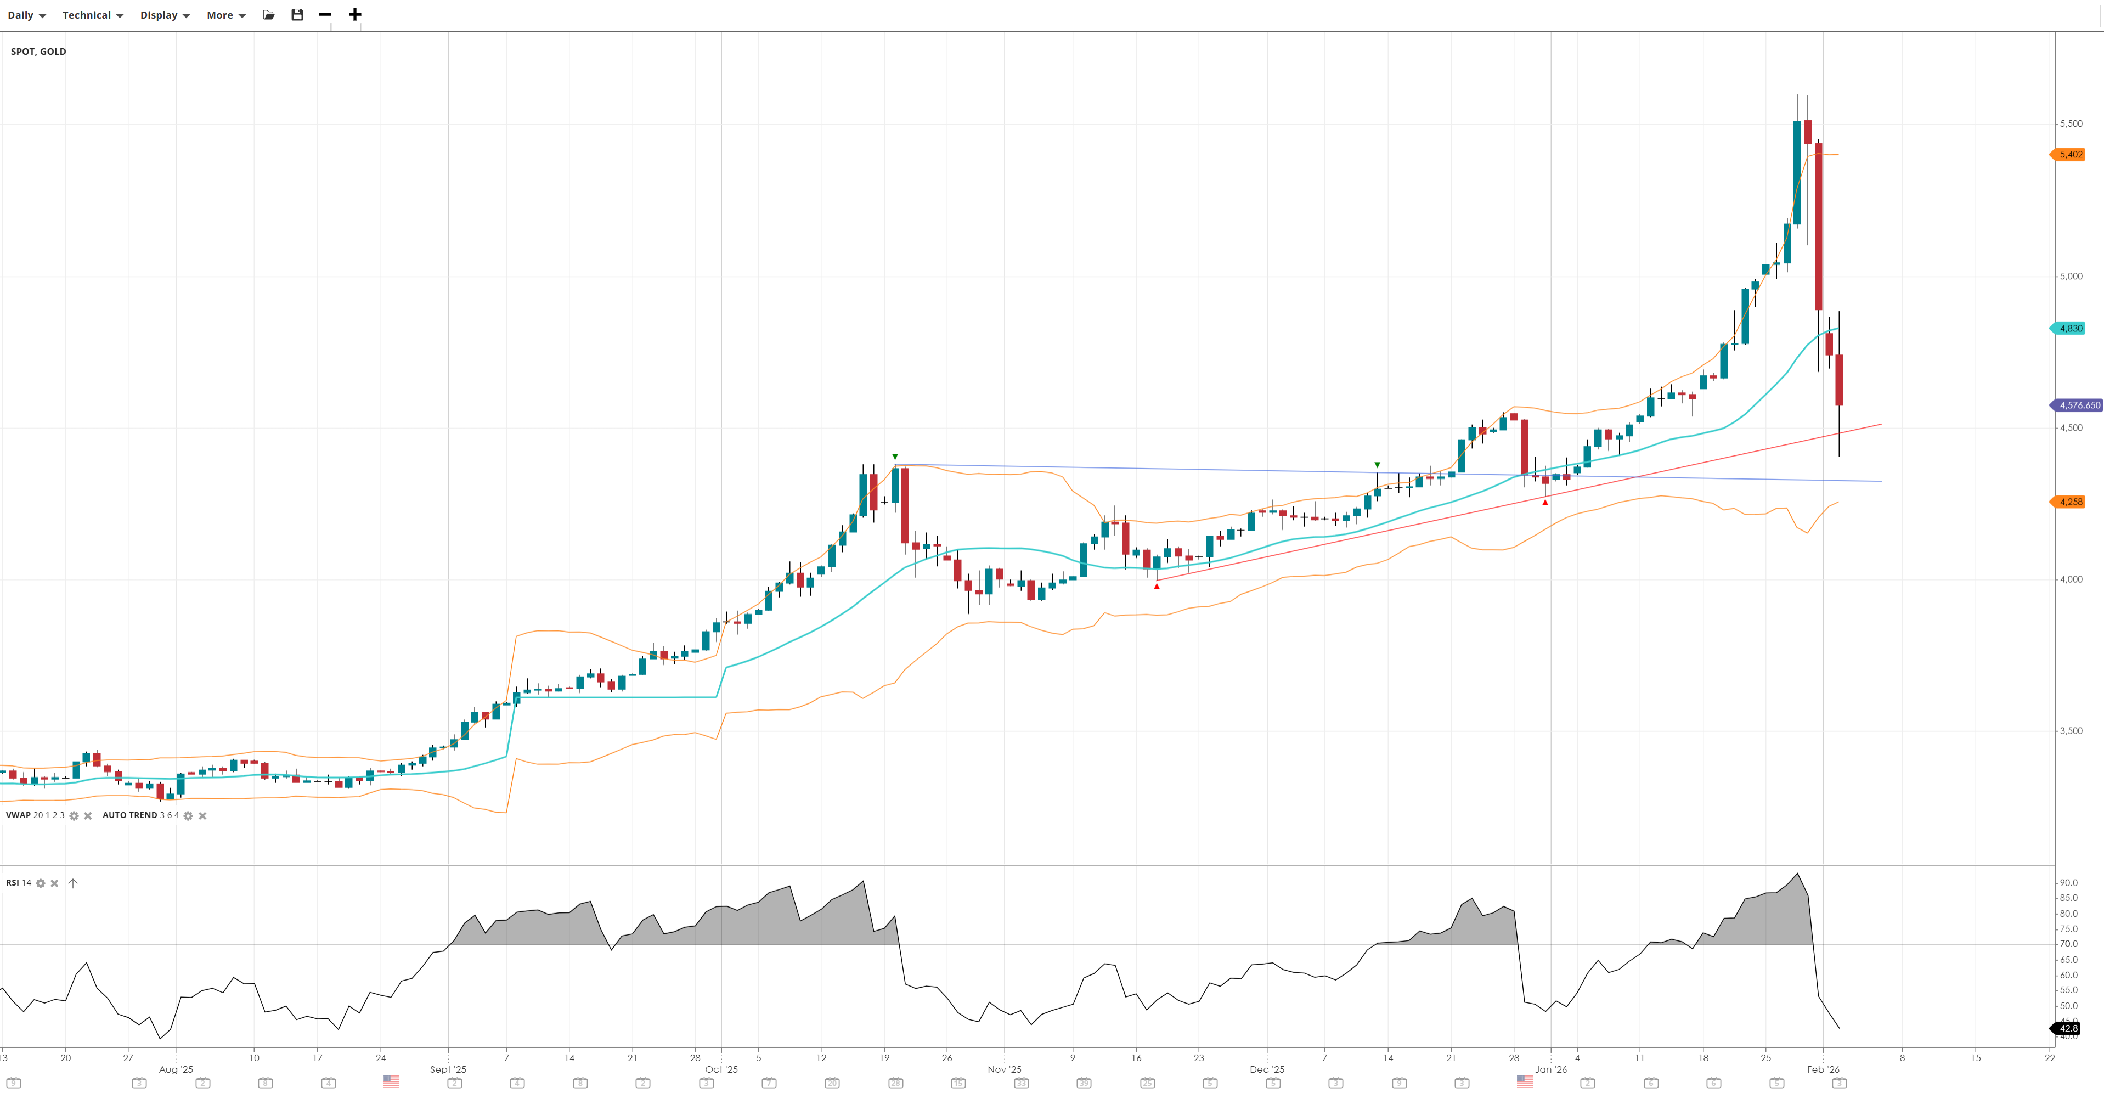Screen dimensions: 2104x1093
Task: Expand the Daily timeframe dropdown
Action: tap(27, 15)
